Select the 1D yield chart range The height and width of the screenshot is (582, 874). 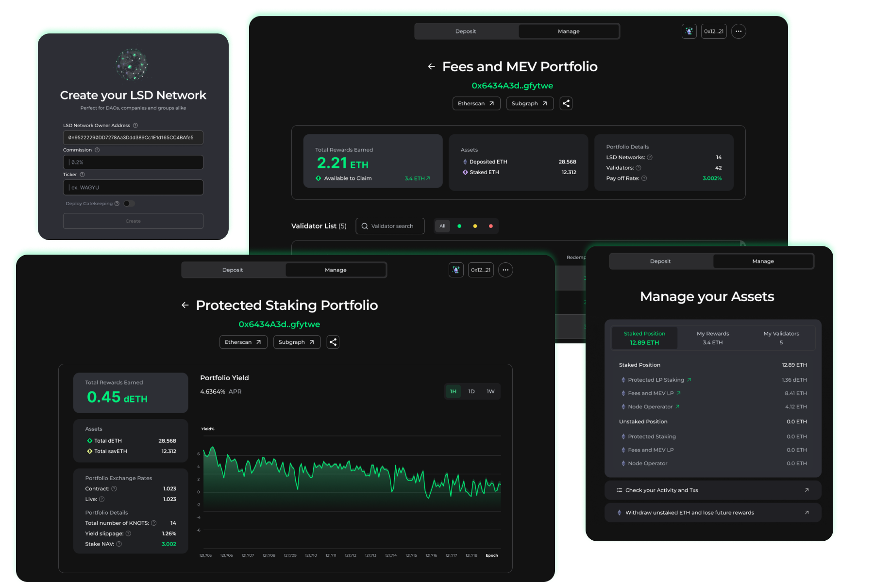[x=471, y=391]
